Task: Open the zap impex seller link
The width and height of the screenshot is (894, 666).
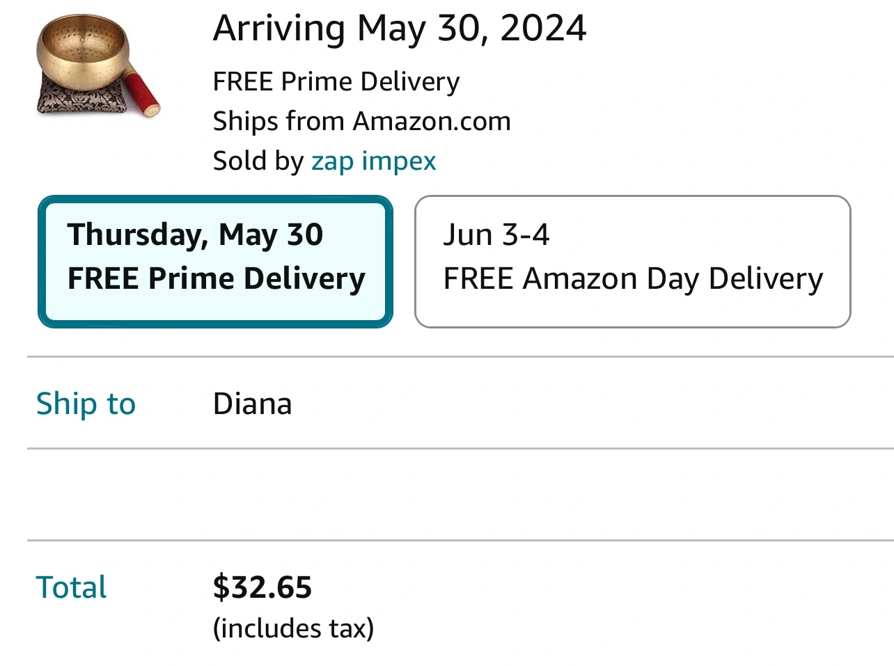Action: [373, 161]
